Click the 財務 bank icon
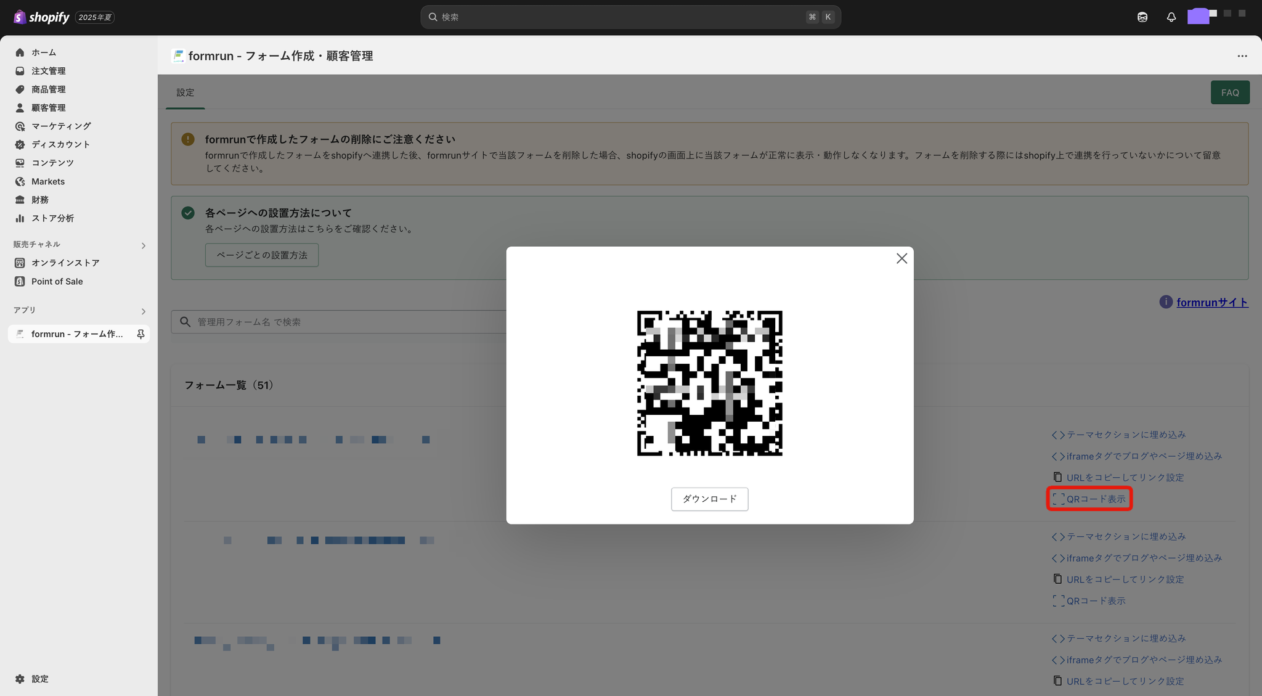 20,200
